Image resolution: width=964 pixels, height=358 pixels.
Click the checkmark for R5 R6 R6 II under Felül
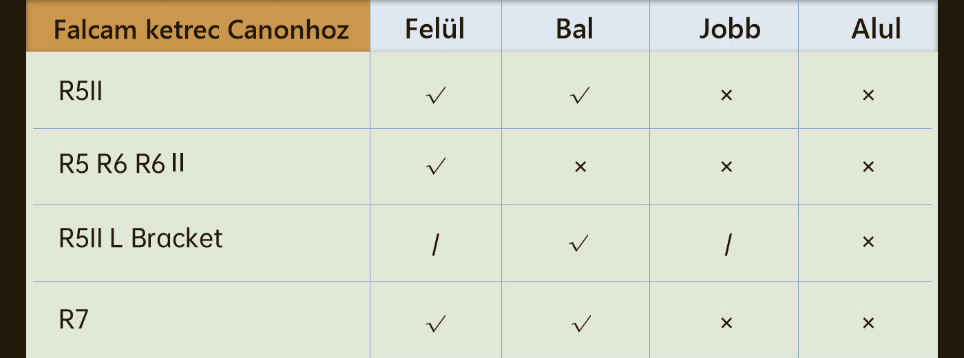[437, 167]
